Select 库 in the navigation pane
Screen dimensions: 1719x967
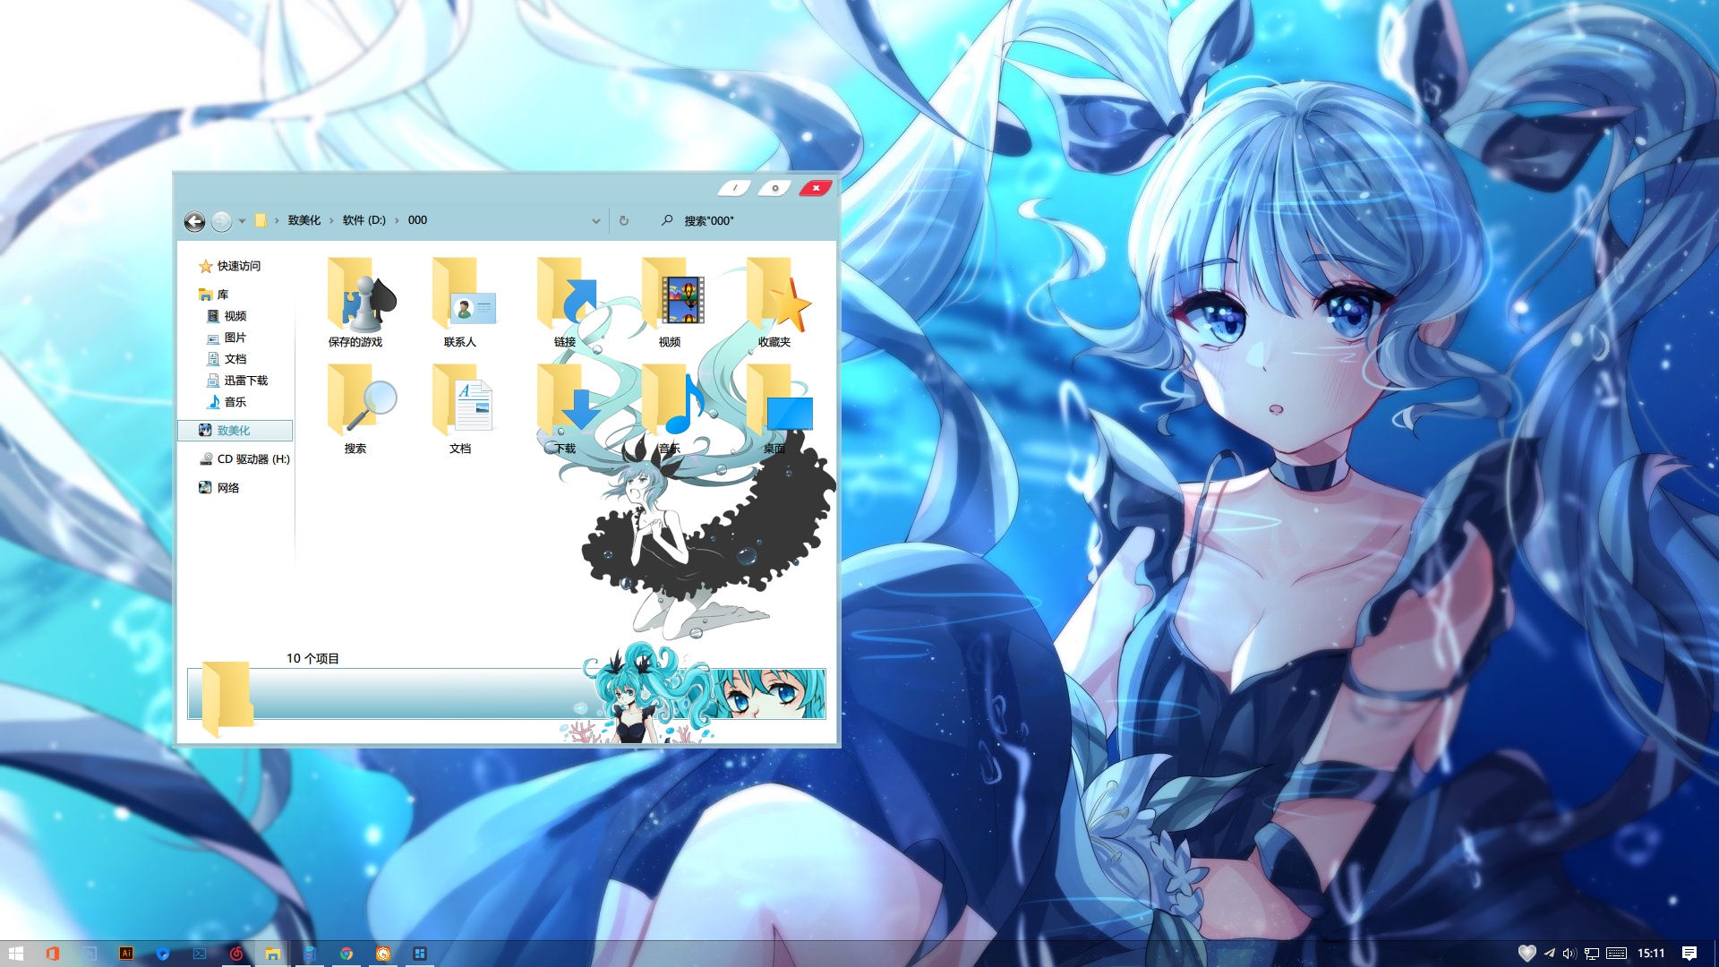(214, 295)
